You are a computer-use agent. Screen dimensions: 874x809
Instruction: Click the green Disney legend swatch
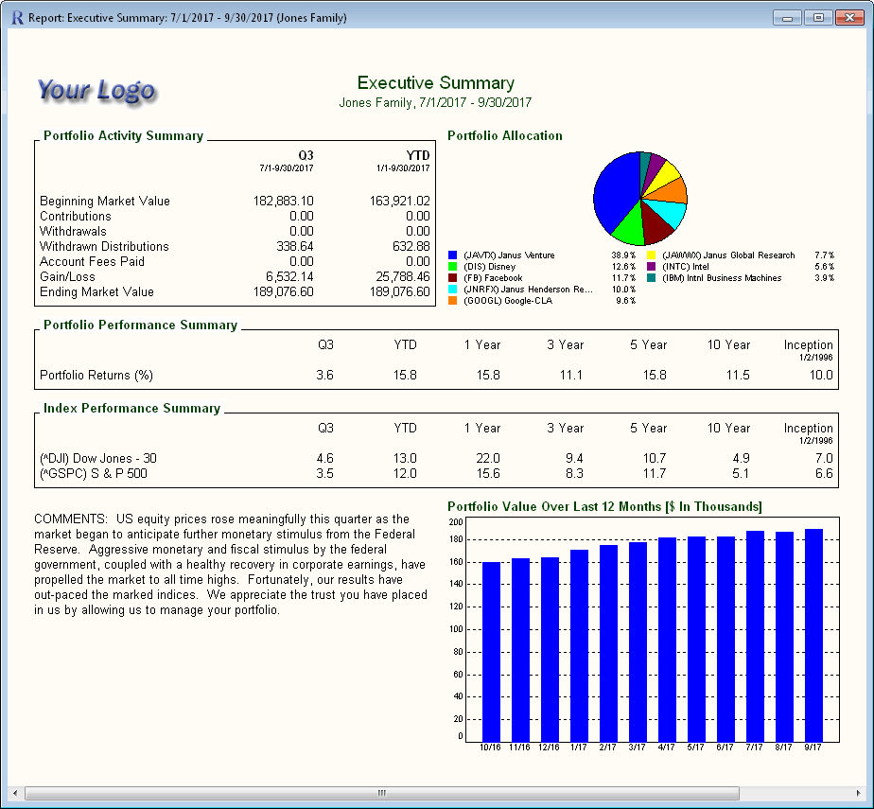pyautogui.click(x=452, y=267)
